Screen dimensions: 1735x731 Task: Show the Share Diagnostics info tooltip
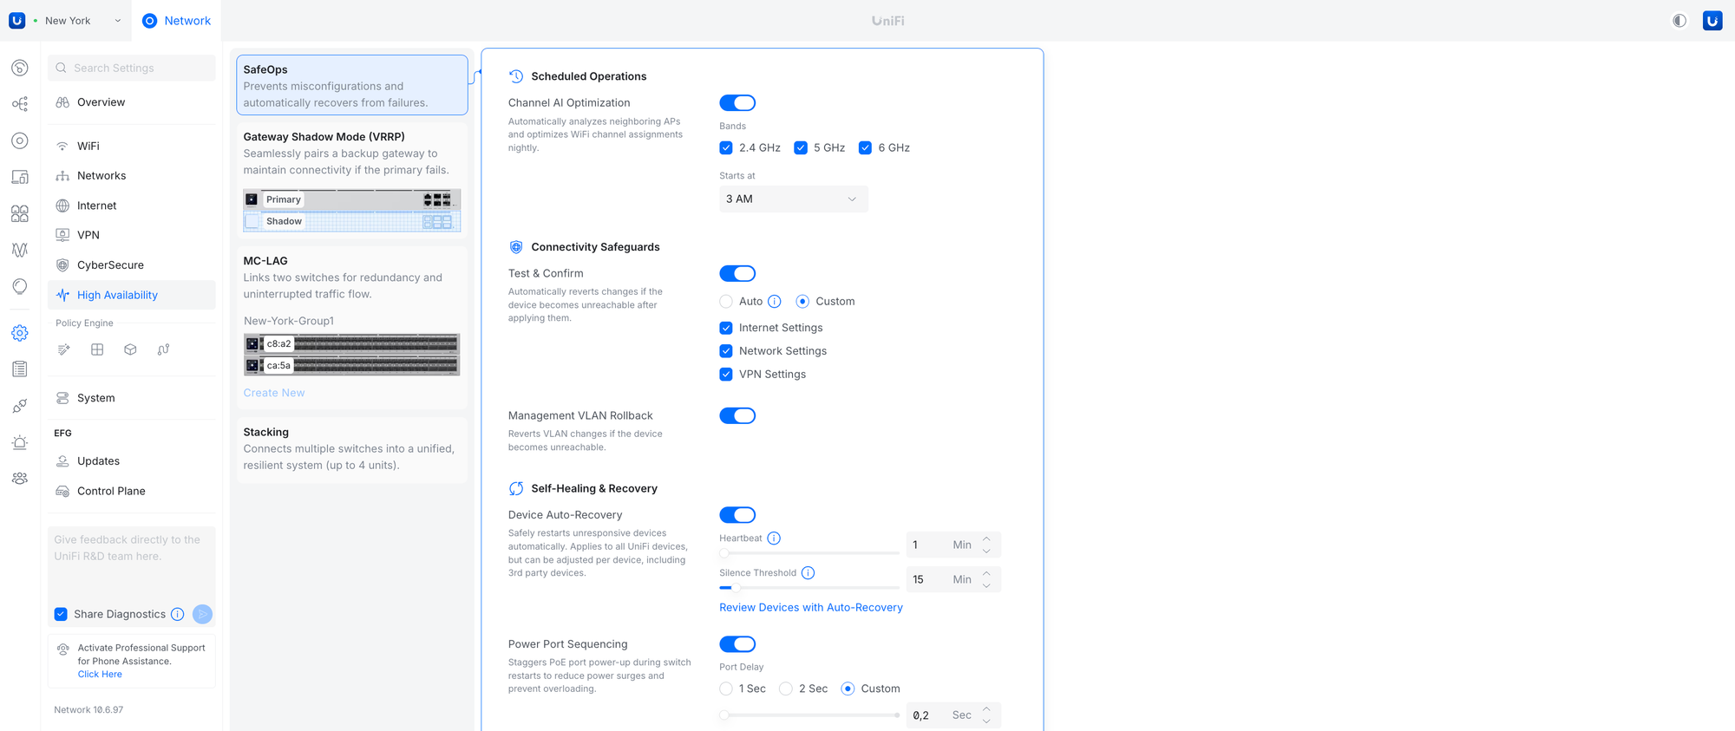(x=177, y=614)
